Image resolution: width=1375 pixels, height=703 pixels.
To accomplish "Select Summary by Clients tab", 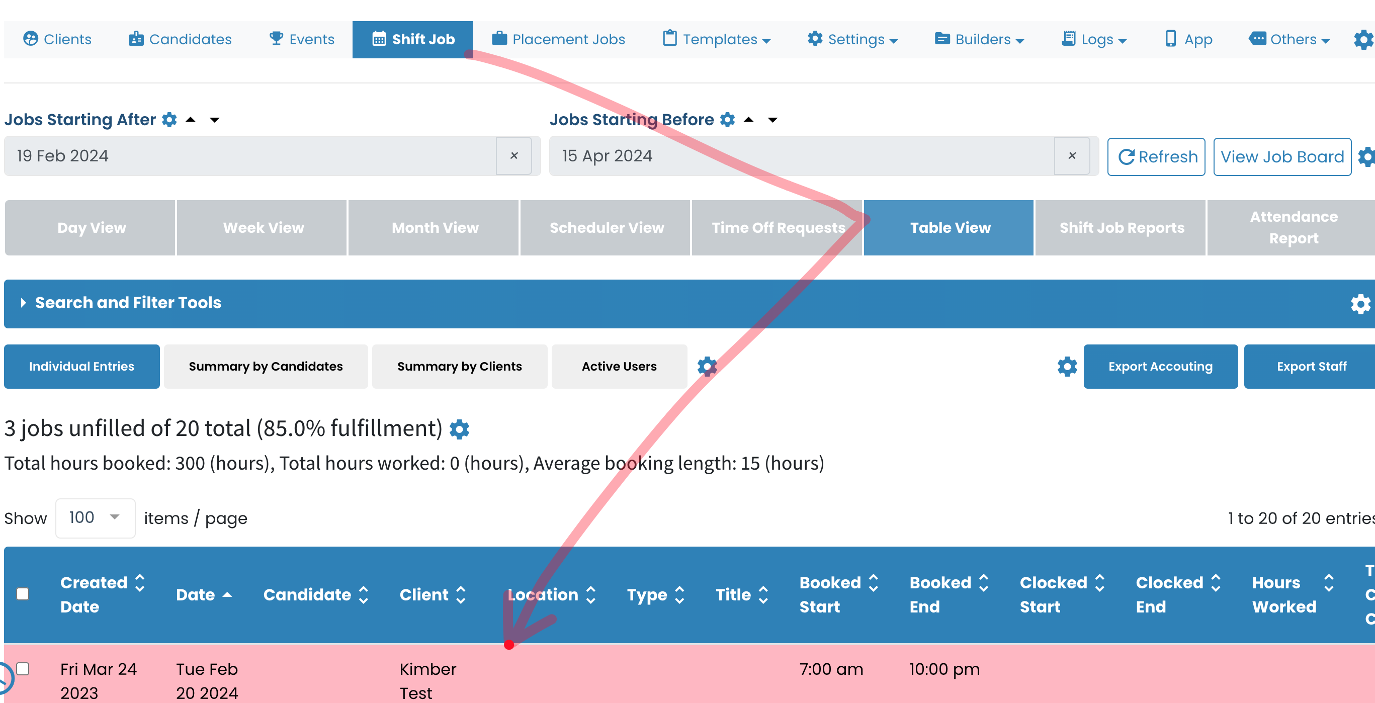I will [459, 366].
